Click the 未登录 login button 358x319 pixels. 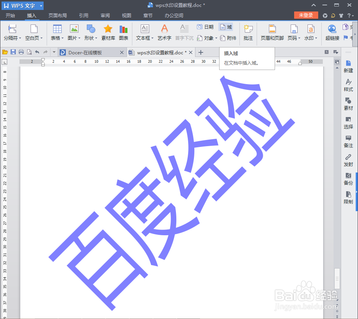pyautogui.click(x=306, y=15)
